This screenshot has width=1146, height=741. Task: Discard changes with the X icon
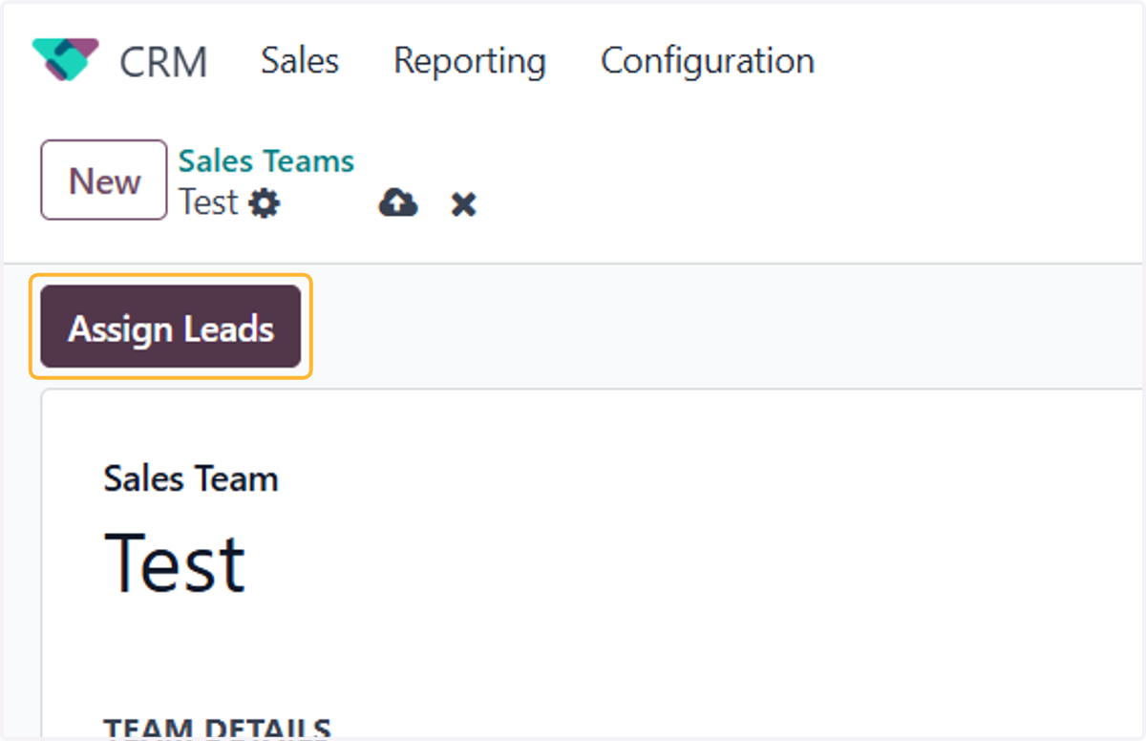coord(464,203)
